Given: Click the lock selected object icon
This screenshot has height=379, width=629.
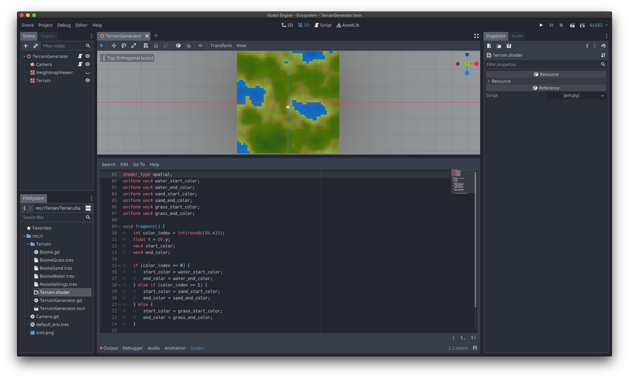Looking at the screenshot, I should pos(156,46).
